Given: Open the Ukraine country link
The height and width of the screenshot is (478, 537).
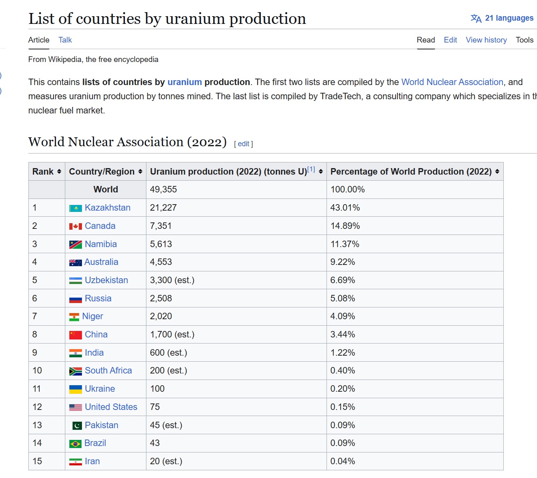Looking at the screenshot, I should pos(100,389).
